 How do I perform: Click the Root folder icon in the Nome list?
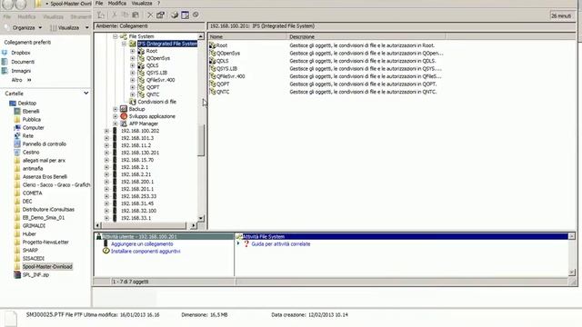212,45
